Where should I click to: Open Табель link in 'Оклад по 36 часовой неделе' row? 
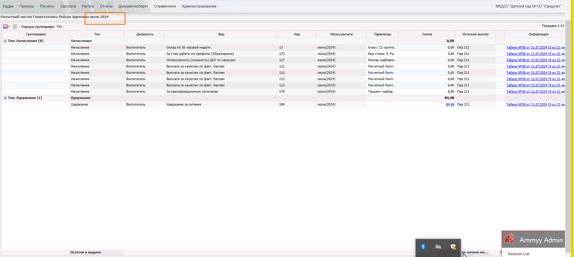pos(536,47)
